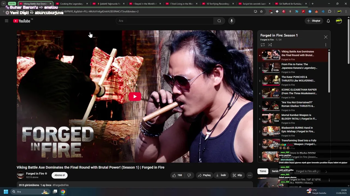350x196 pixels.
Task: Open the notifications bell
Action: pos(328,21)
